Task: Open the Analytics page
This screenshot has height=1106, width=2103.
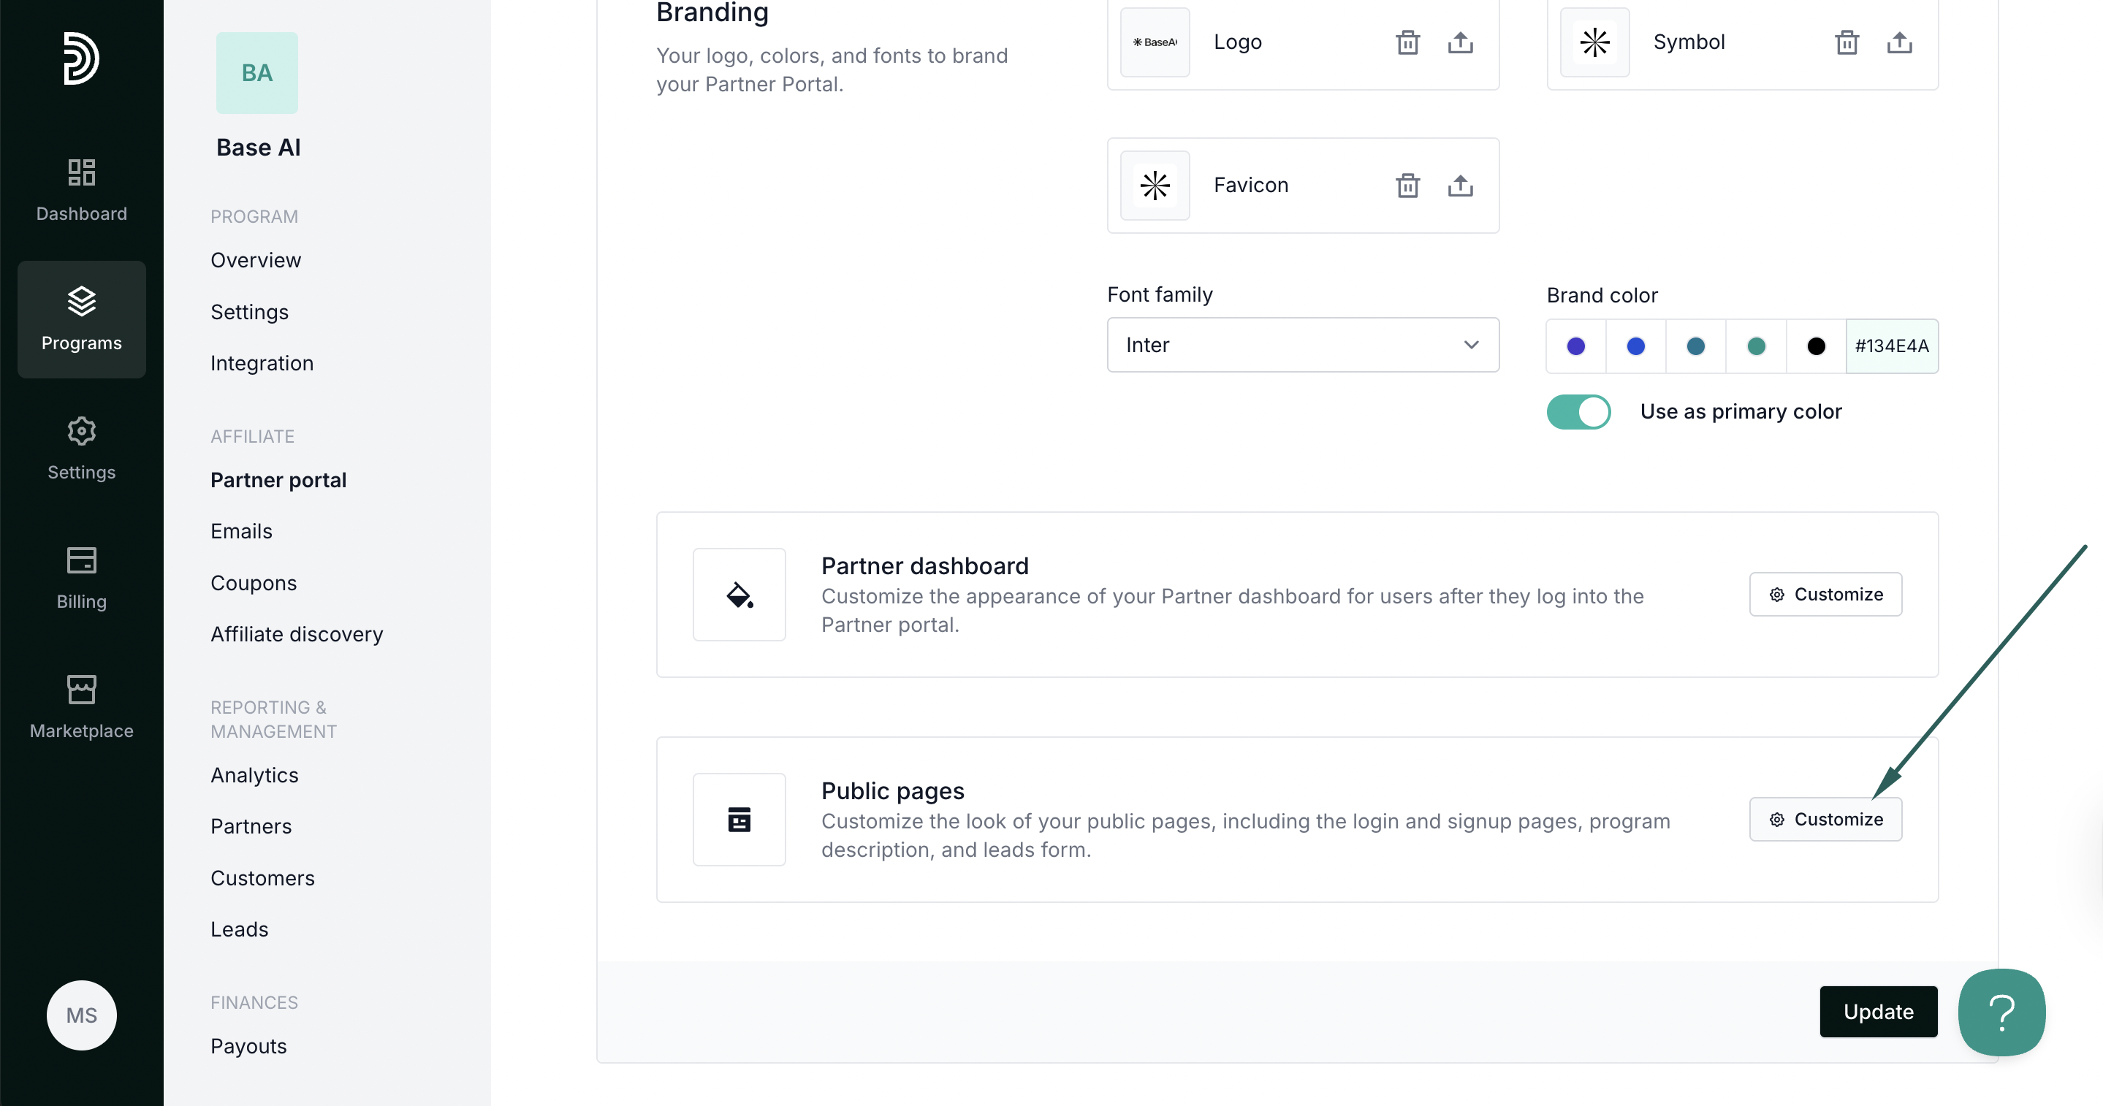Action: 254,775
